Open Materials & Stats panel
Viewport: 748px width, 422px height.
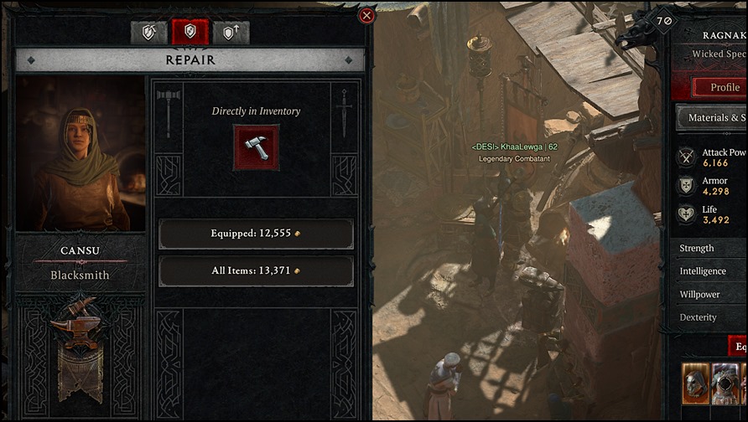(x=712, y=117)
